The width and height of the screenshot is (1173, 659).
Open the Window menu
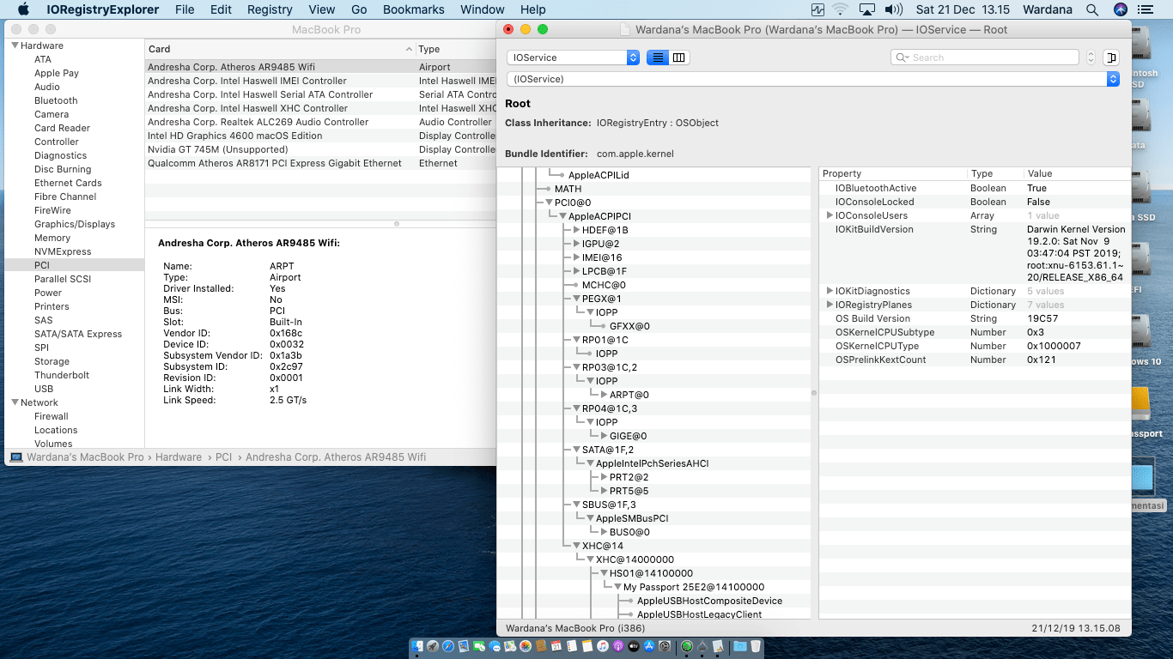click(x=483, y=9)
